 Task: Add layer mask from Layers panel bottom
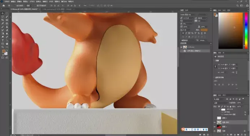pyautogui.click(x=231, y=135)
